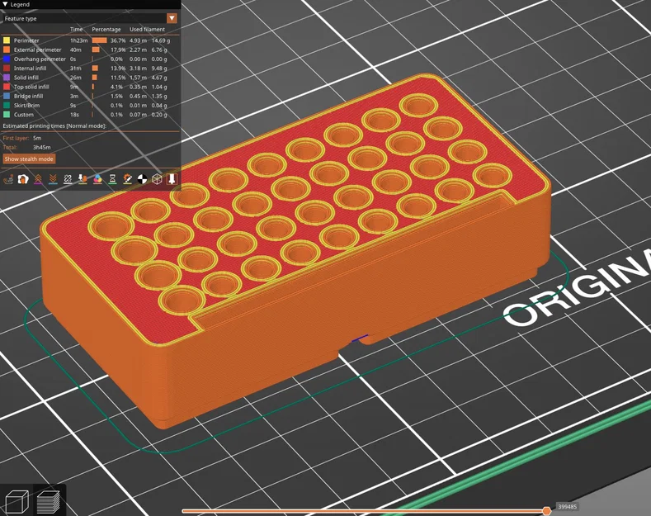This screenshot has width=651, height=516.
Task: Toggle Deretractions visibility icon
Action: tap(53, 179)
